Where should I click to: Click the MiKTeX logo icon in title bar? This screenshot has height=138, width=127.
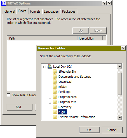tap(4, 3)
